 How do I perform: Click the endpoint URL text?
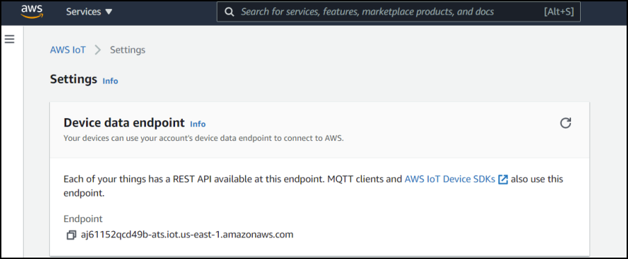pyautogui.click(x=187, y=235)
